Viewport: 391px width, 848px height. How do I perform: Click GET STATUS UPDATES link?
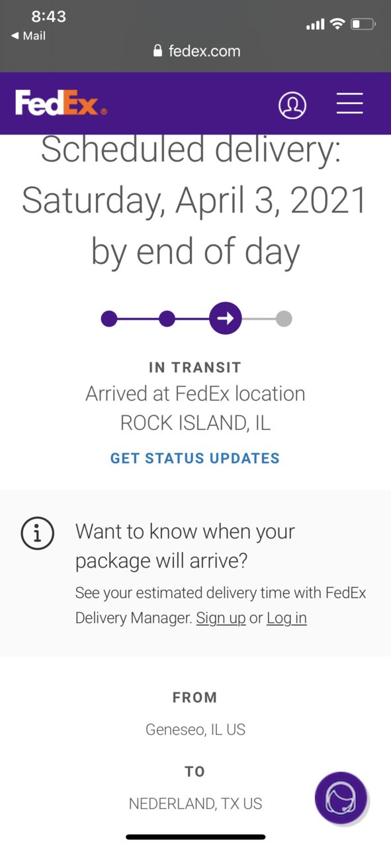pos(195,458)
